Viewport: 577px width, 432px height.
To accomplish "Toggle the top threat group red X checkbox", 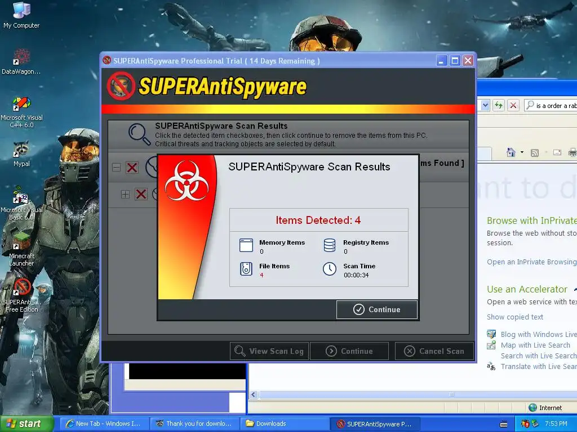I will coord(132,168).
